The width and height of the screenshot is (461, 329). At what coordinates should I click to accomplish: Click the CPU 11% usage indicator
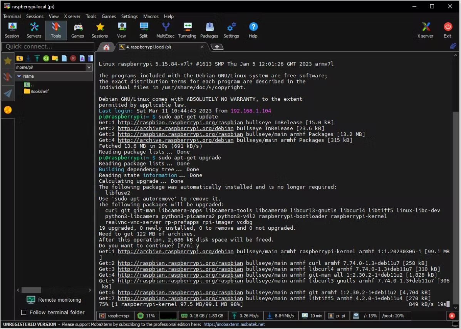[146, 316]
